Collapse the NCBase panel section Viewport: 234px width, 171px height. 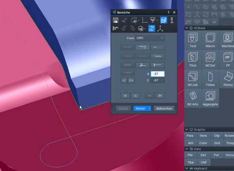pos(187,28)
